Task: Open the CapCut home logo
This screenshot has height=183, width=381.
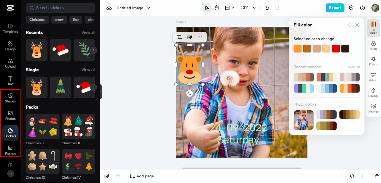Action: [x=10, y=8]
